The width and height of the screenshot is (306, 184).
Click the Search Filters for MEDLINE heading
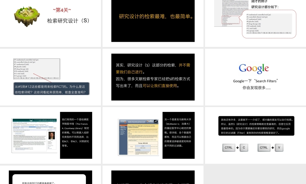[141, 126]
